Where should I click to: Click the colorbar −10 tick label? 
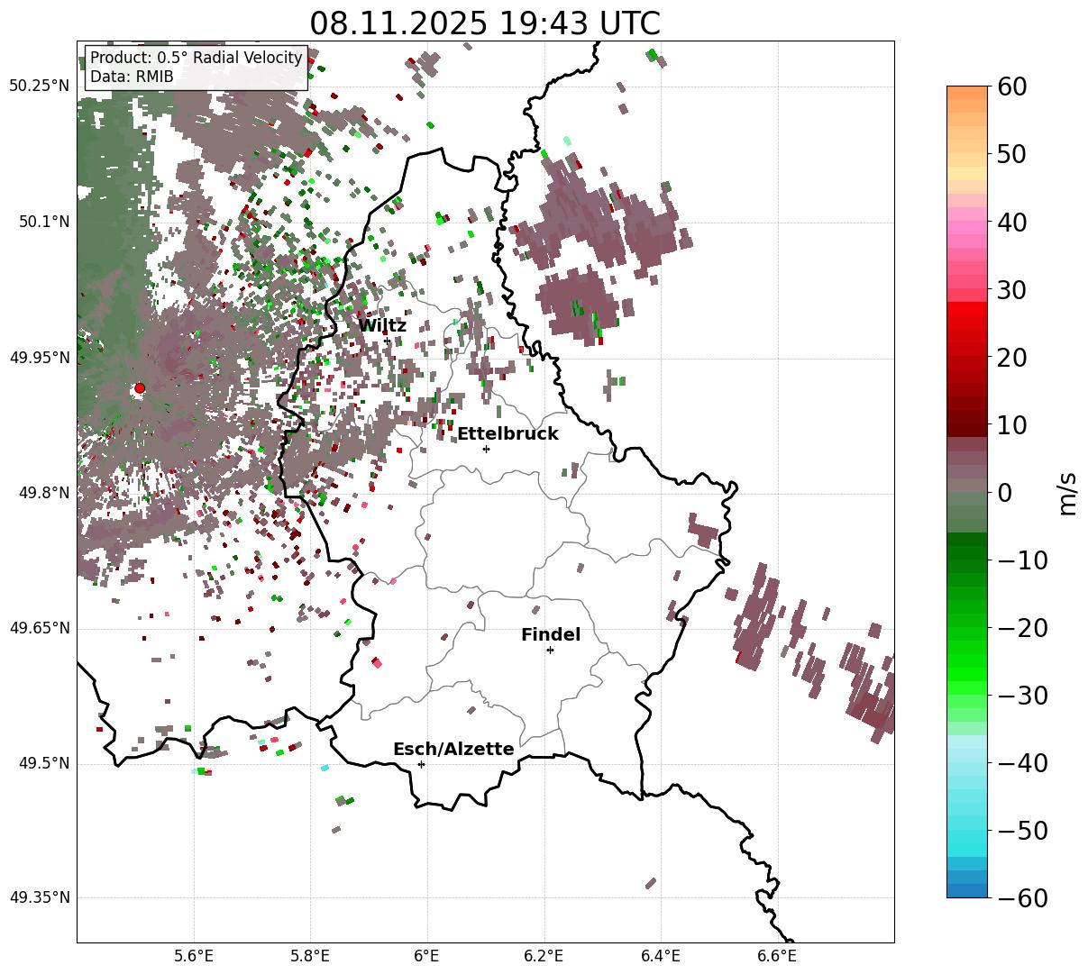click(1022, 560)
